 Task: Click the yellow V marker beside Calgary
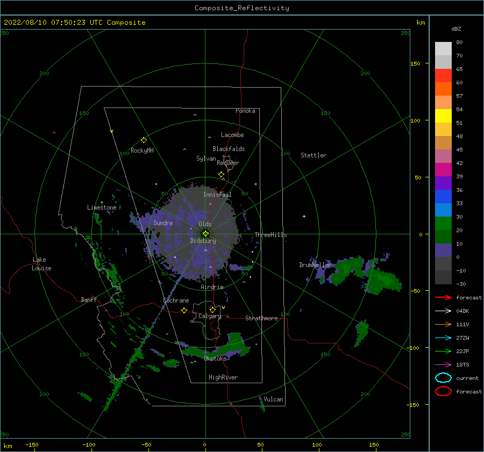(223, 307)
